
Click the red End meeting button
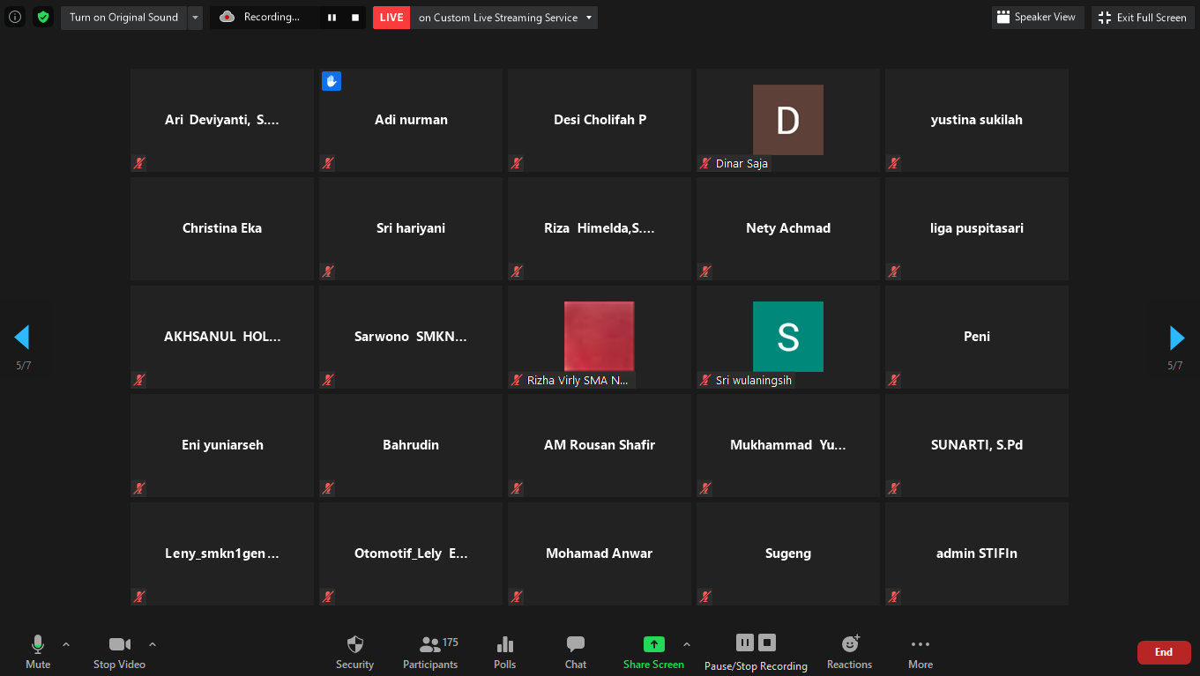(1164, 652)
